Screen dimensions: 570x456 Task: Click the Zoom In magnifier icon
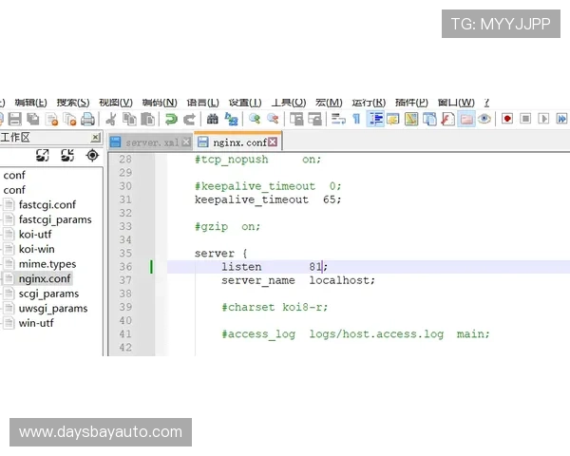pyautogui.click(x=255, y=119)
